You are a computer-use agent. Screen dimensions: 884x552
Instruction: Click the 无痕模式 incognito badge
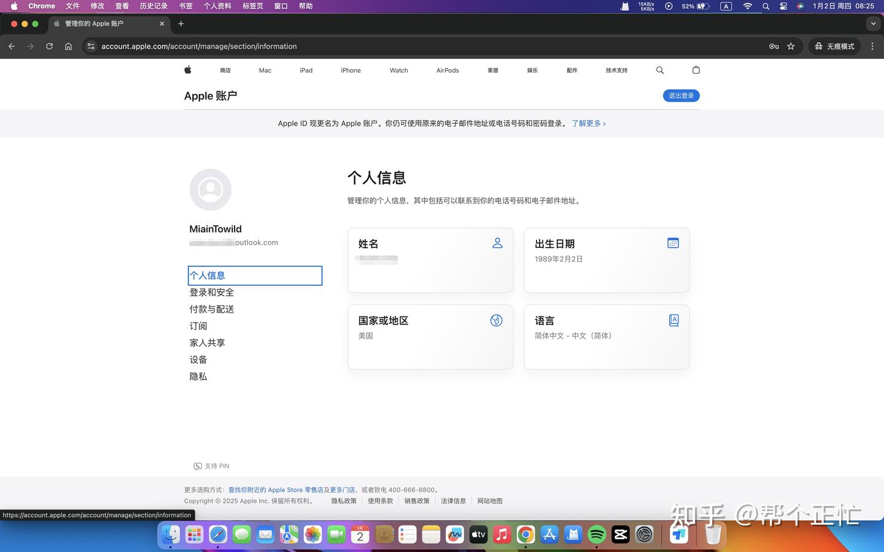834,46
